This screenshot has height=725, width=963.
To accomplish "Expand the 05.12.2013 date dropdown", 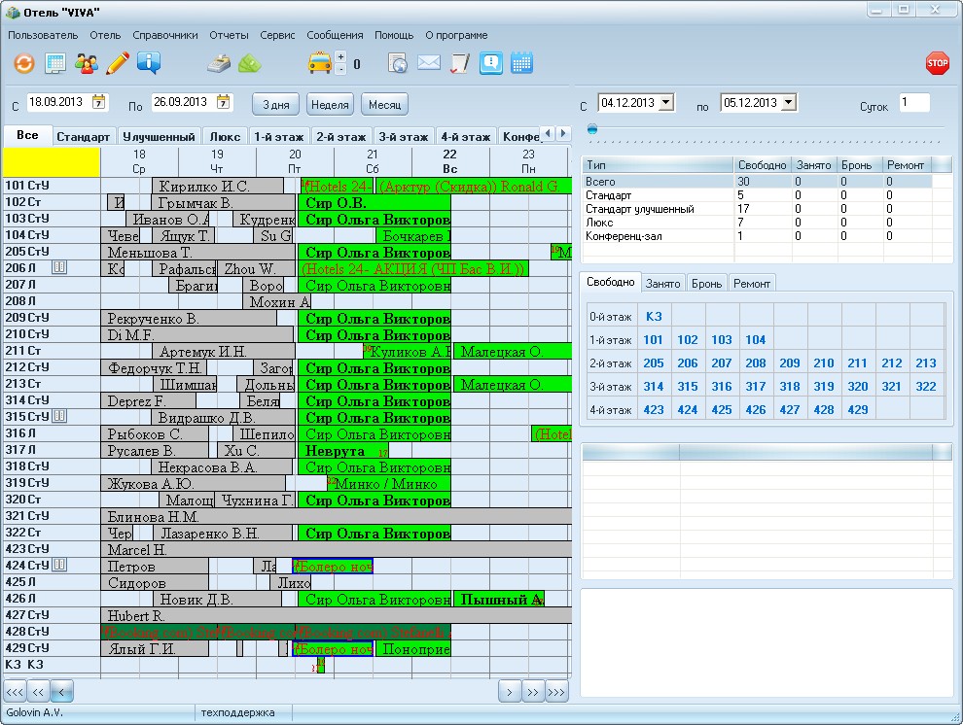I will tap(789, 102).
